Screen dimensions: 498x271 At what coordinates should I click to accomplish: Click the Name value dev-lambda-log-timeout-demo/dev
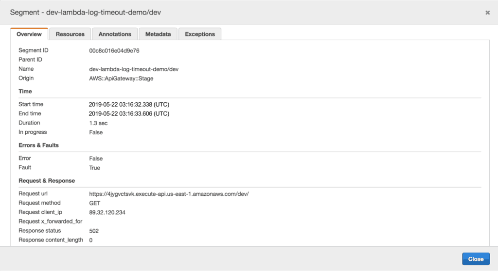[x=134, y=69]
